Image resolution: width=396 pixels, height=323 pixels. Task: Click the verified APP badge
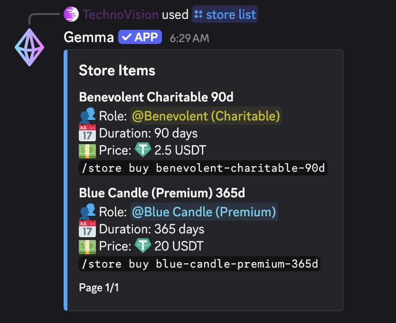click(140, 38)
